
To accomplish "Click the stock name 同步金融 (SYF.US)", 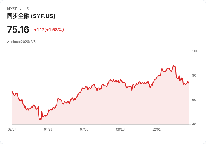I will 31,16.
